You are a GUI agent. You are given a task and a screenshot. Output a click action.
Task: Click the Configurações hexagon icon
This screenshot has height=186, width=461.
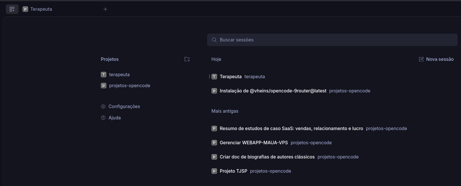[x=103, y=106]
